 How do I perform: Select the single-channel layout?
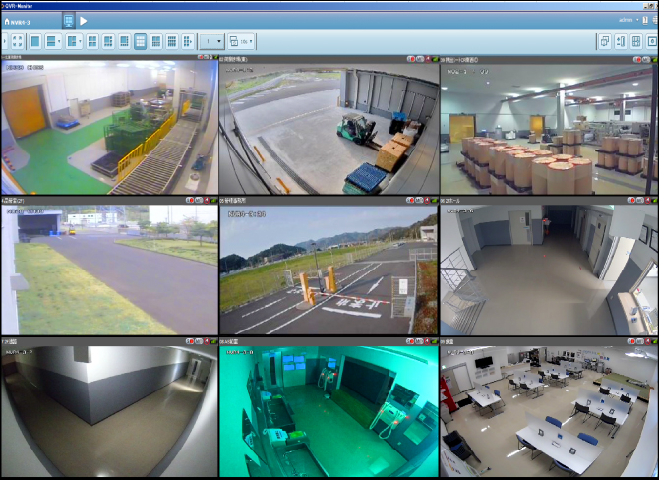35,42
